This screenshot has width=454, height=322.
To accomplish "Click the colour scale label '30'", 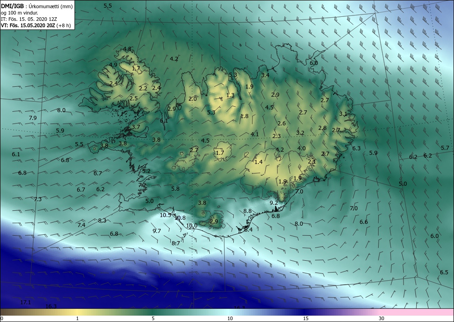I will click(x=382, y=318).
